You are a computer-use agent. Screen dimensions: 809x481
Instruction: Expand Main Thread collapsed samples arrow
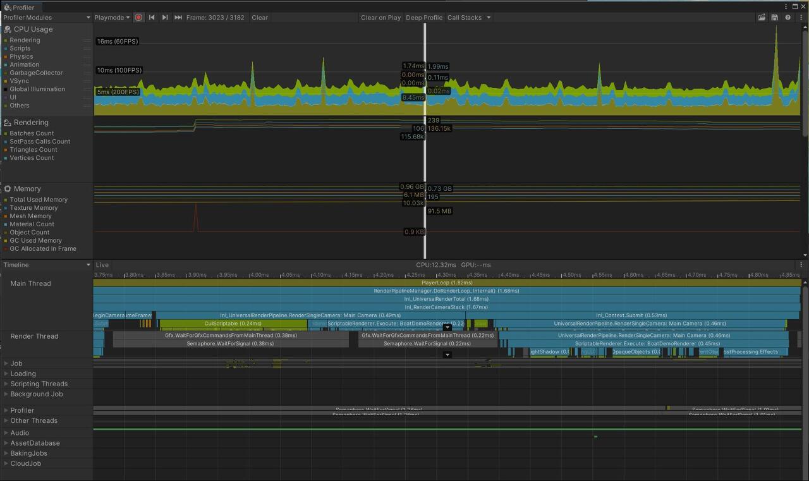pos(447,327)
